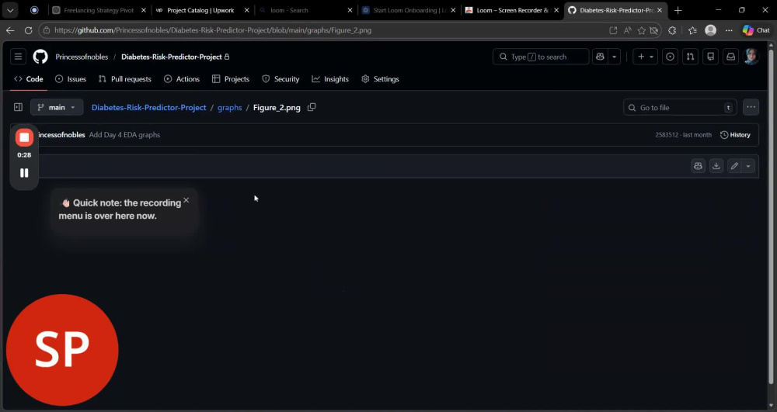Go to GitHub home via Octocat logo
The height and width of the screenshot is (412, 777).
coord(40,57)
